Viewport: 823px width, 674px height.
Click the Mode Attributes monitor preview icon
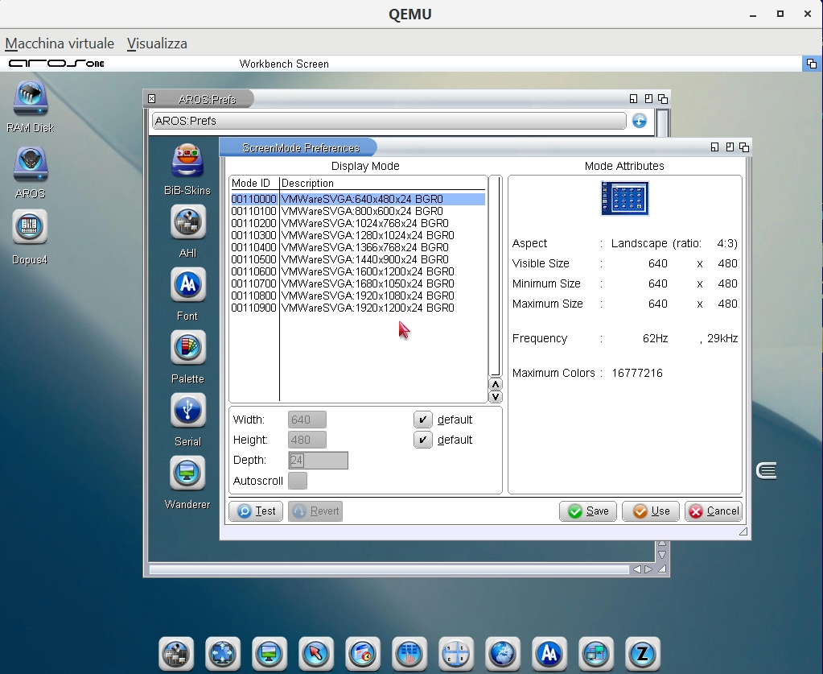[x=624, y=199]
